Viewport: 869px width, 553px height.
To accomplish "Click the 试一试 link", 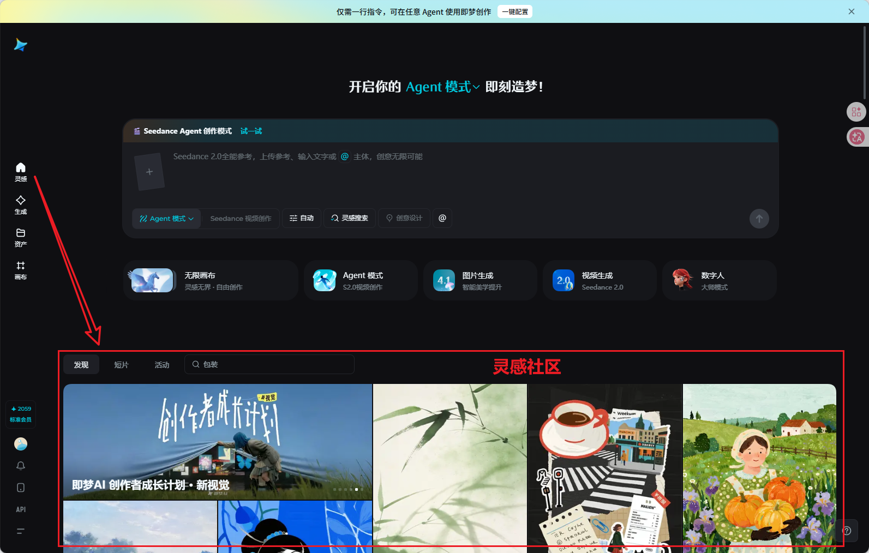I will click(251, 131).
